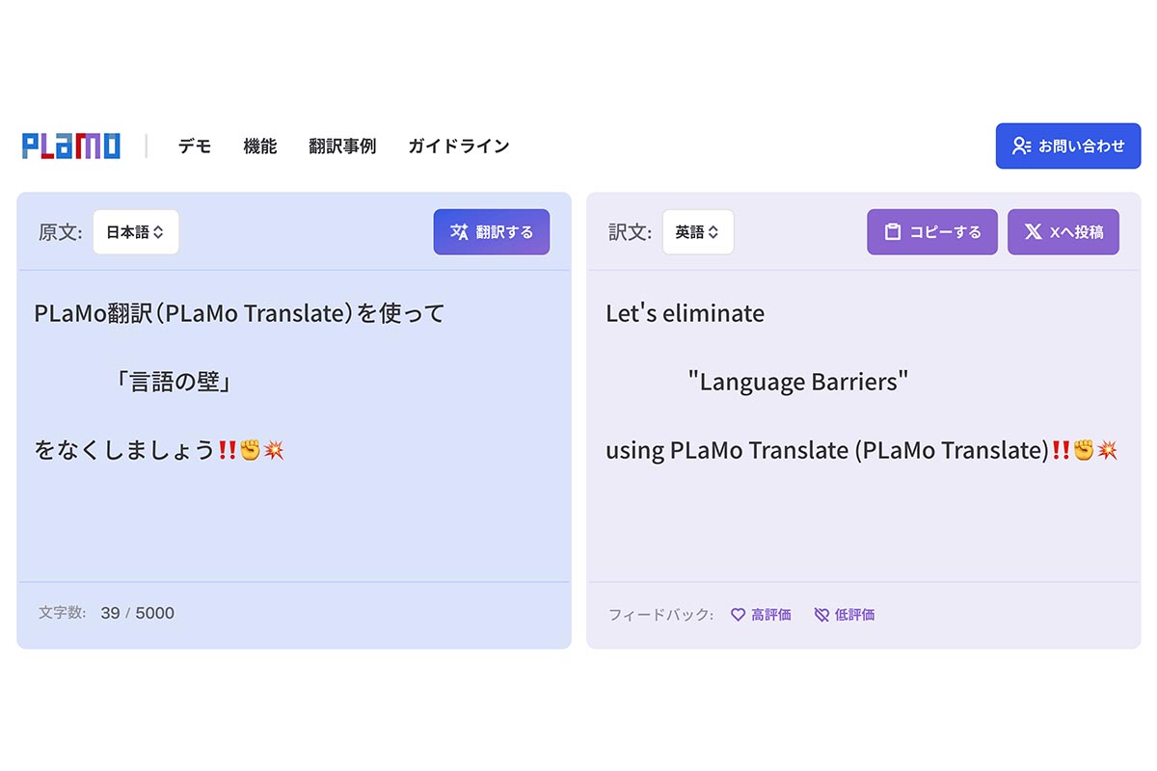
Task: Click the 文字数 39 / 5000 counter
Action: [x=107, y=613]
